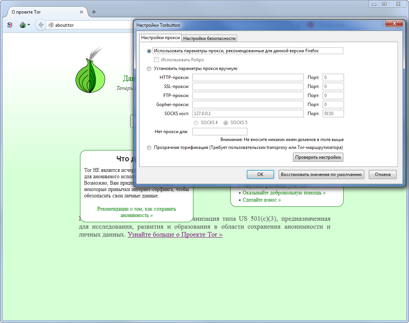Close the Настройки Torbutton dialog with X
The height and width of the screenshot is (323, 409).
pos(394,25)
